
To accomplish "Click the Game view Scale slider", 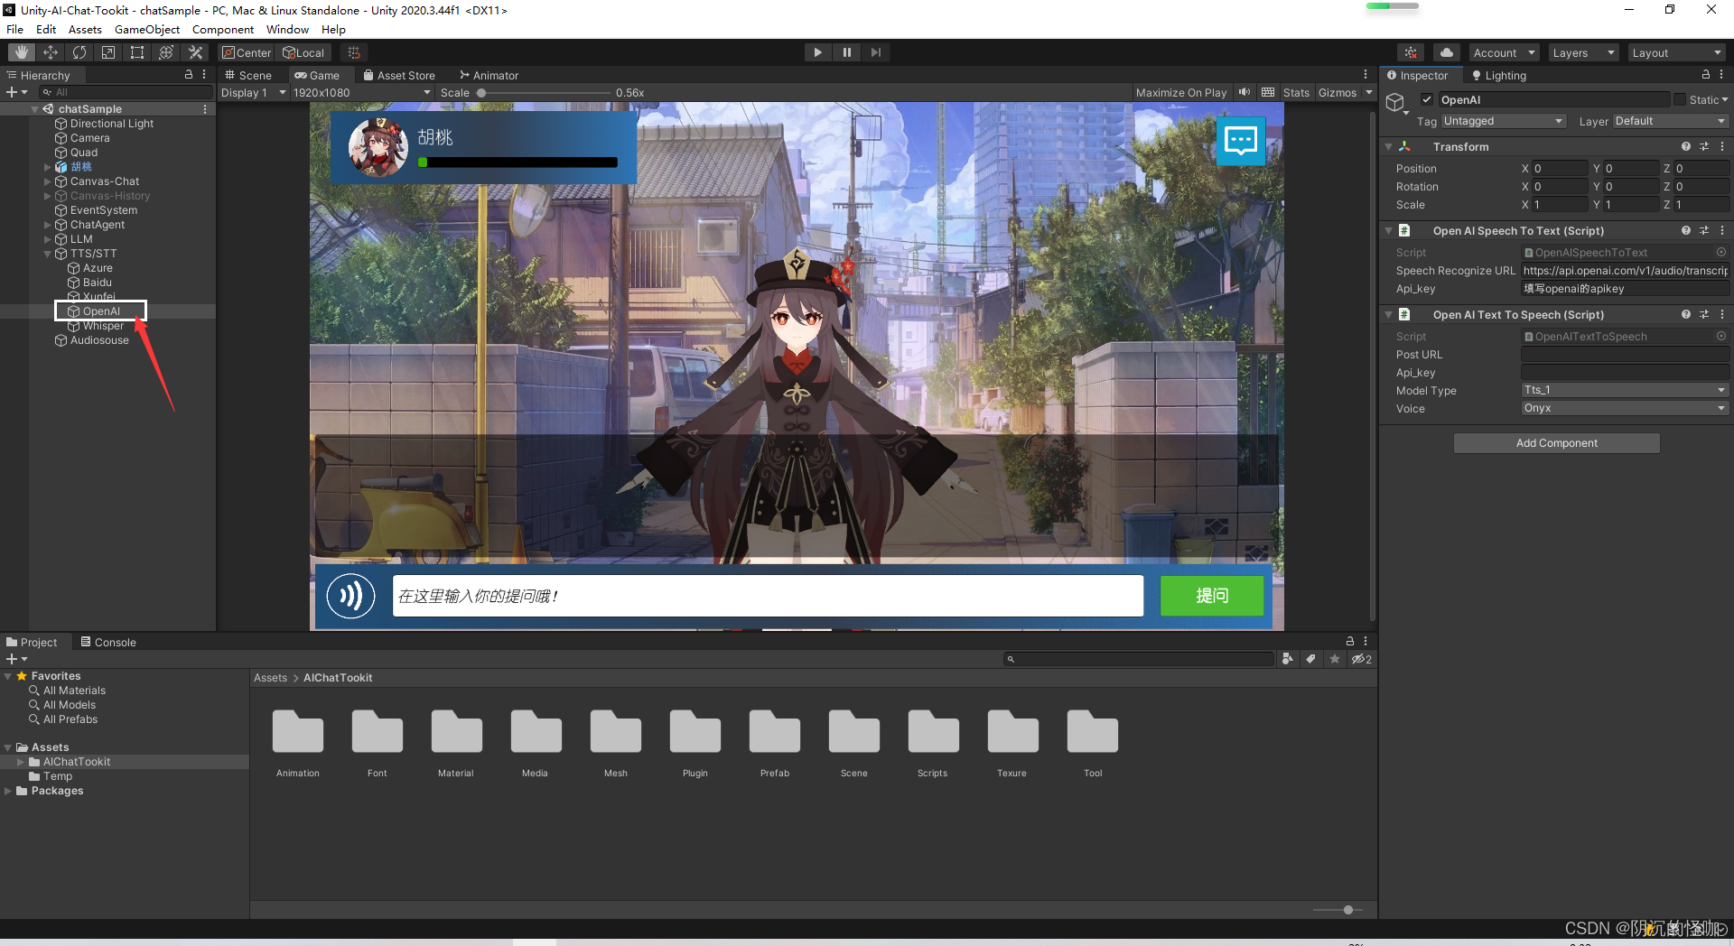I will coord(543,92).
